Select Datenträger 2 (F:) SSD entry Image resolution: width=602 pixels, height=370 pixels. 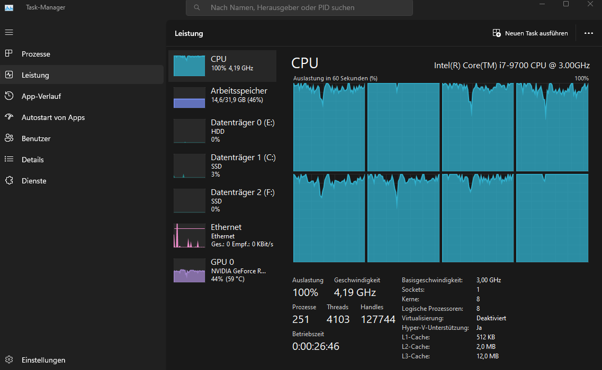[x=222, y=200]
